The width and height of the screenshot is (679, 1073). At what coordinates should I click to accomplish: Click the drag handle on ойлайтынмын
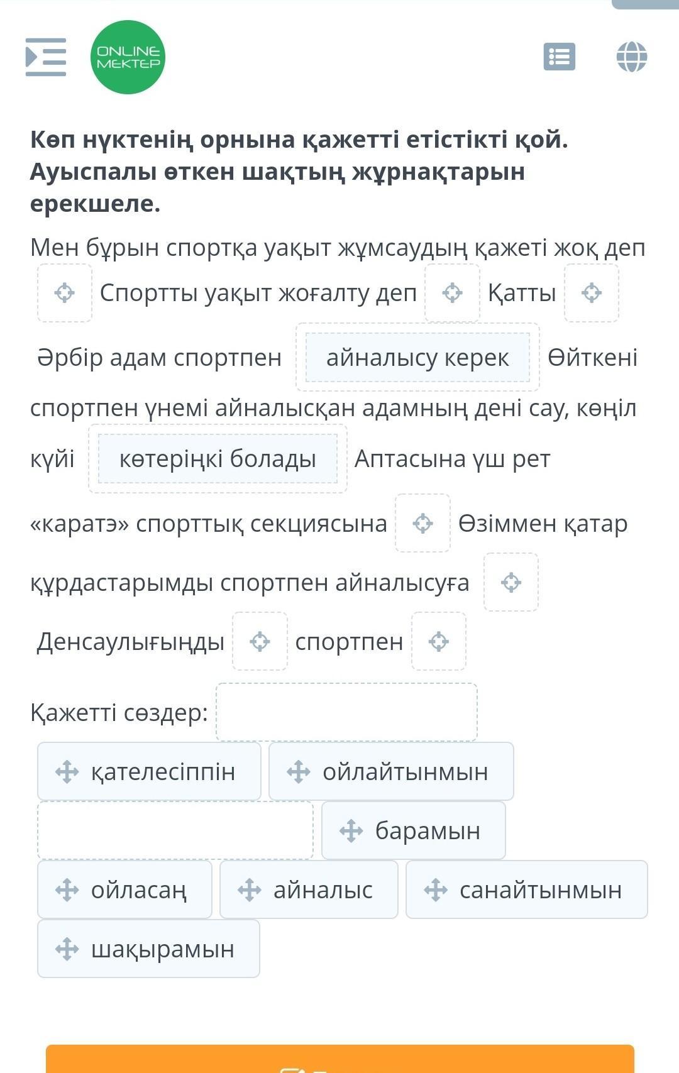pos(299,772)
